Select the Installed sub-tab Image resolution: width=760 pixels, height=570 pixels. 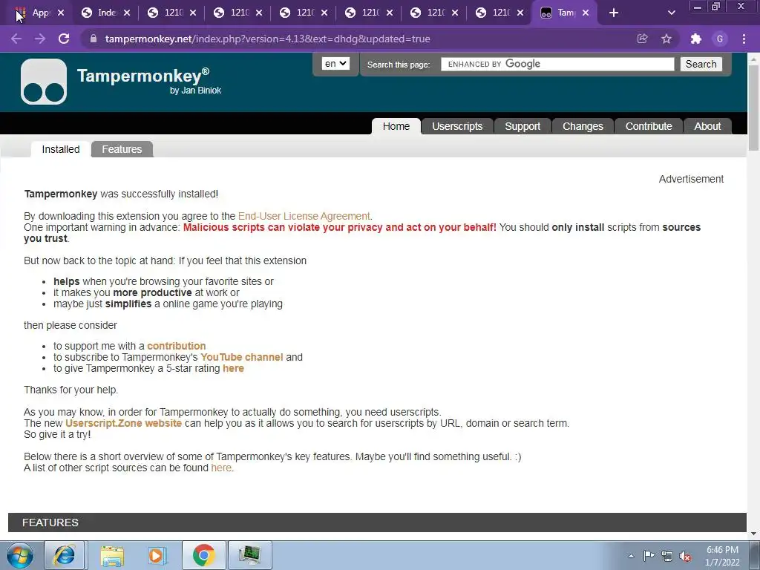(x=61, y=149)
